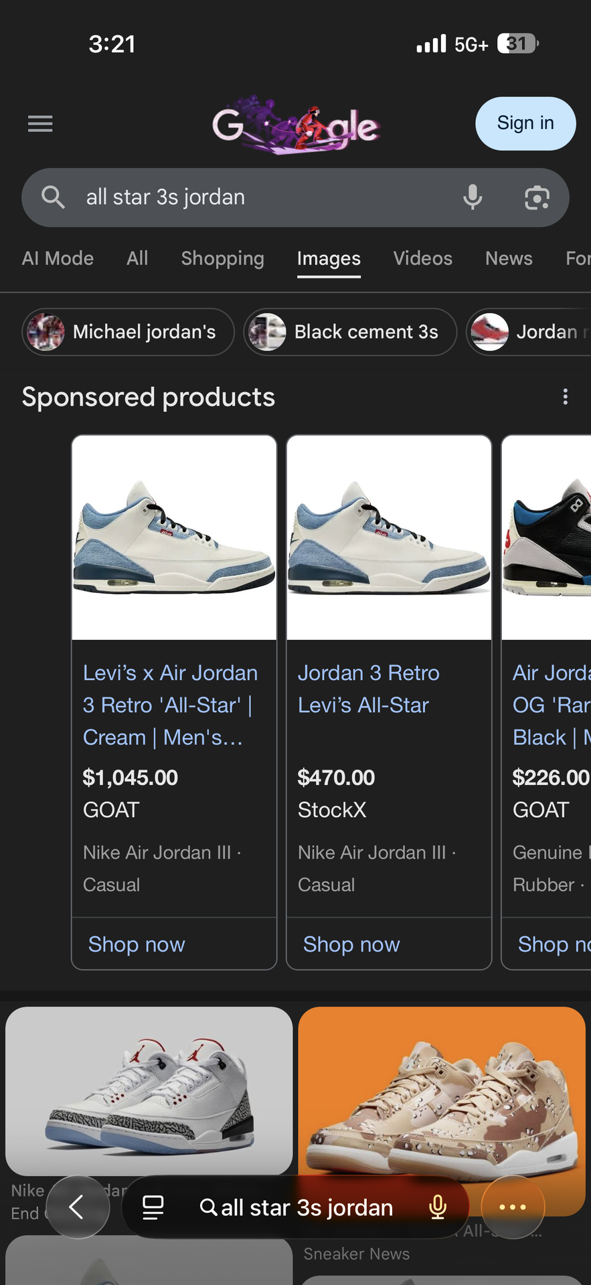Select the Michael jordan's suggestion chip
The height and width of the screenshot is (1285, 591).
(128, 332)
